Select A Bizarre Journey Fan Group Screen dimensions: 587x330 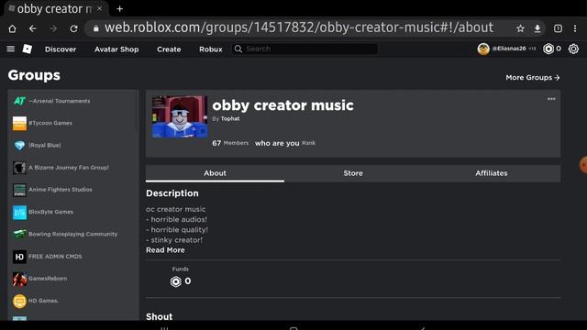point(73,168)
